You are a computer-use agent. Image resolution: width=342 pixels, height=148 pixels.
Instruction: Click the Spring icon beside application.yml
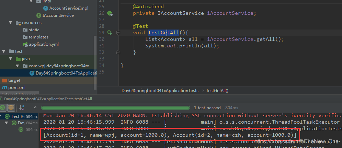pyautogui.click(x=25, y=44)
